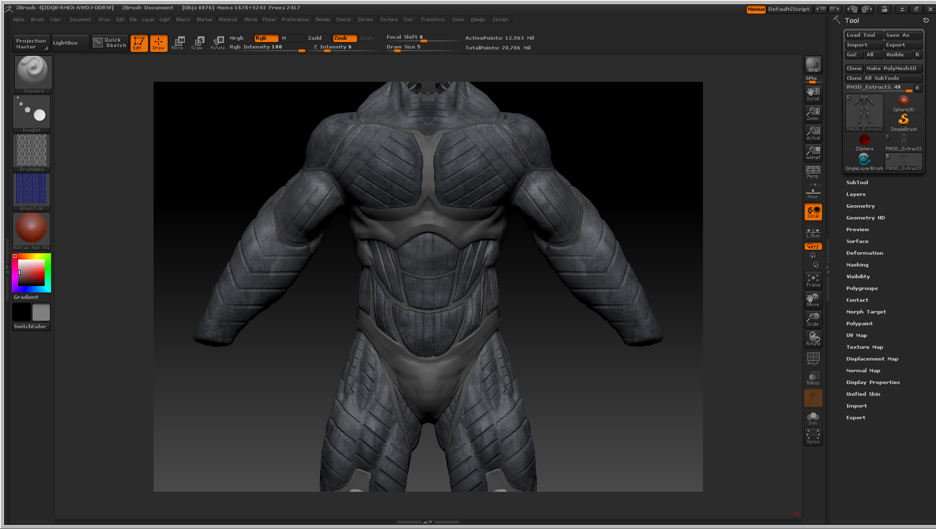Toggle Edit mode in the top shelf
936x529 pixels.
139,43
